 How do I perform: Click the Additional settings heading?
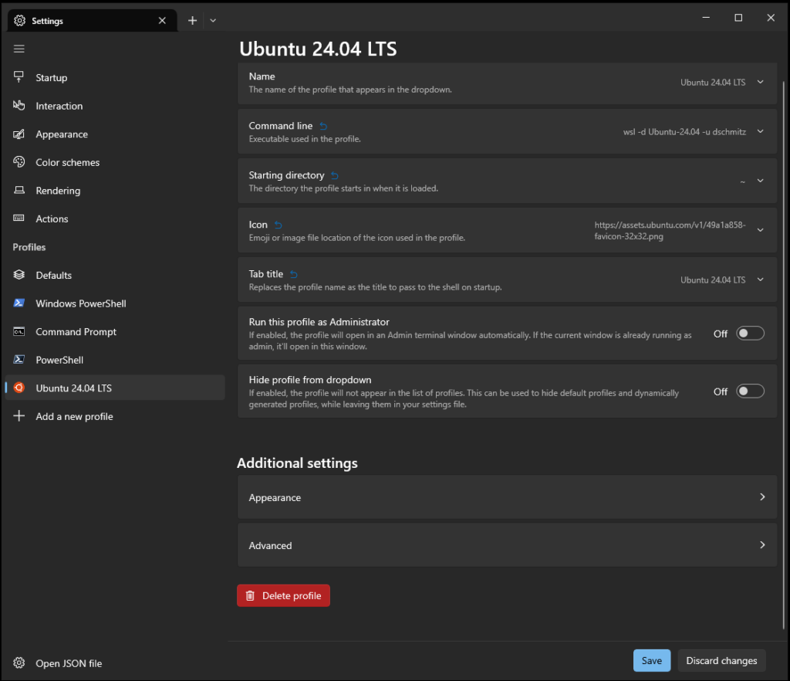(297, 462)
